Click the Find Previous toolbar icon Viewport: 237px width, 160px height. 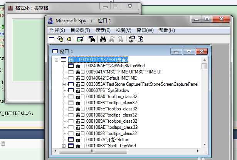pyautogui.click(x=121, y=39)
